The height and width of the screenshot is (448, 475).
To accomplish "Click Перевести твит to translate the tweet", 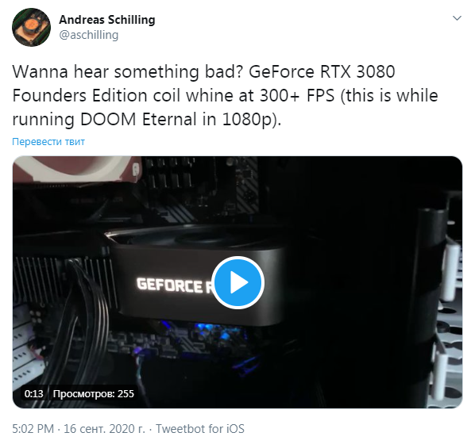I will [x=48, y=142].
